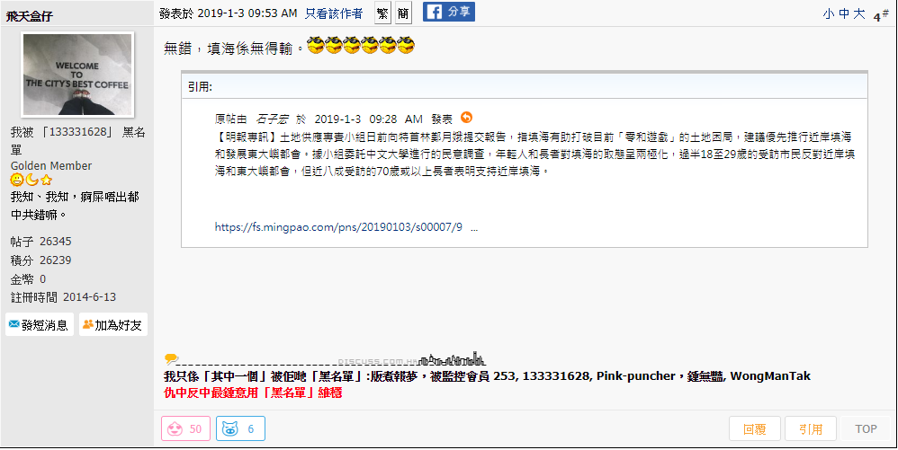The width and height of the screenshot is (898, 450).
Task: Click the 加為好友 add friend icon
Action: click(87, 324)
